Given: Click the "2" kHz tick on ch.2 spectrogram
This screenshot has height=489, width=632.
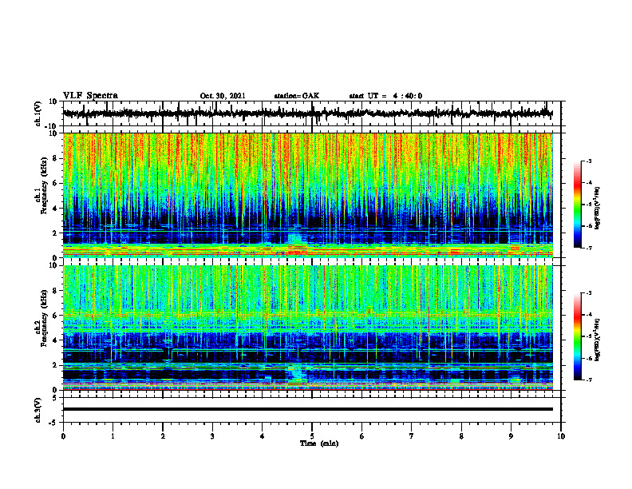Looking at the screenshot, I should click(x=55, y=365).
